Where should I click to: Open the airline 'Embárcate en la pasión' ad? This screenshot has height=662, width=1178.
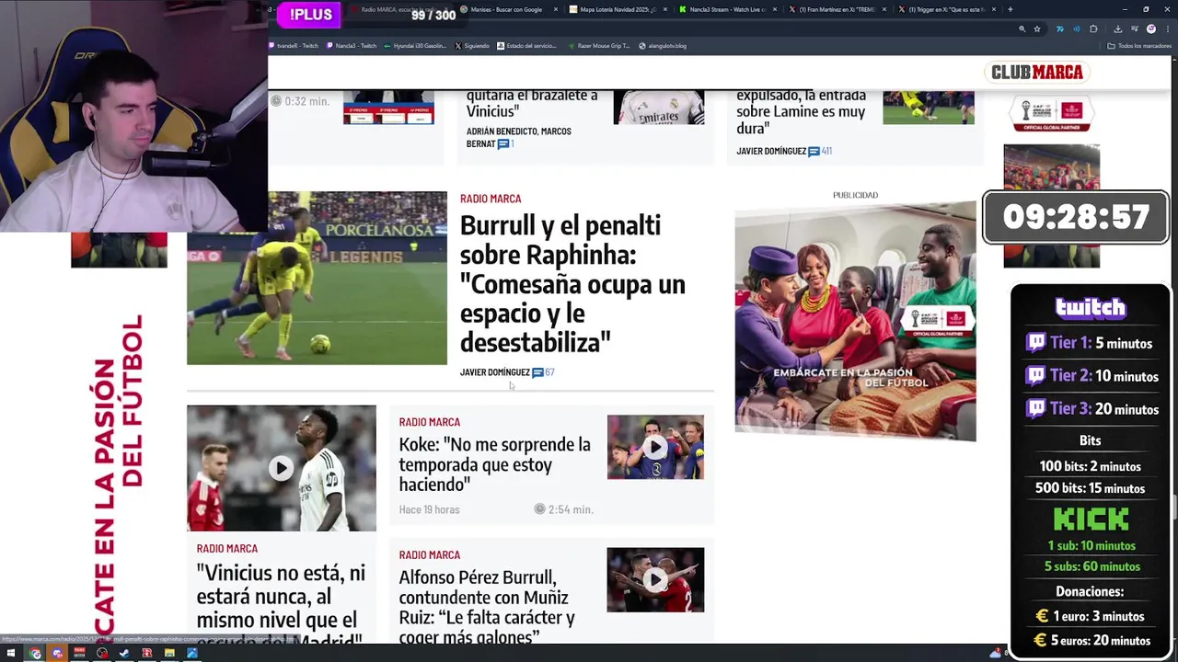(855, 322)
